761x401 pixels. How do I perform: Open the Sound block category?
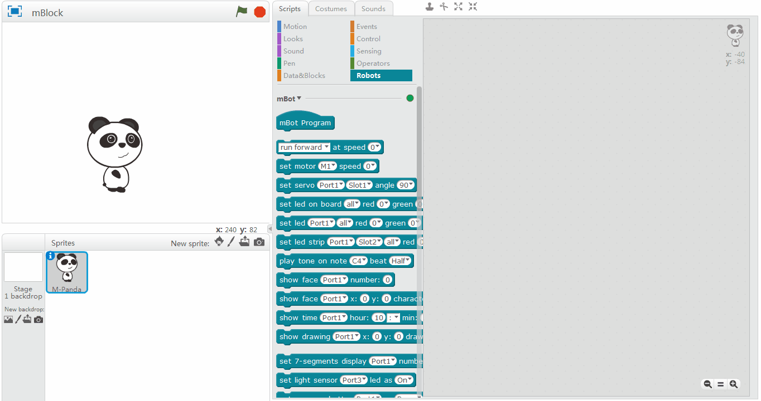pos(293,51)
